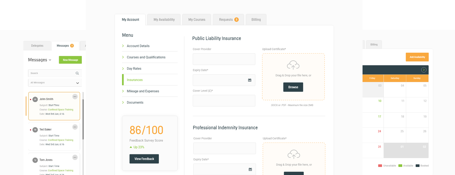Image resolution: width=455 pixels, height=175 pixels.
Task: Open Day Rates menu item
Action: 134,69
